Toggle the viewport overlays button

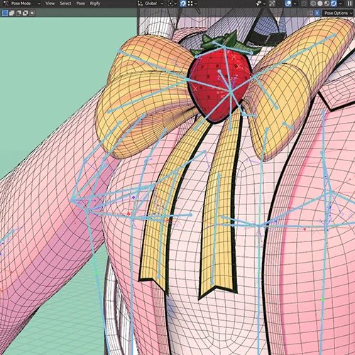tap(288, 4)
